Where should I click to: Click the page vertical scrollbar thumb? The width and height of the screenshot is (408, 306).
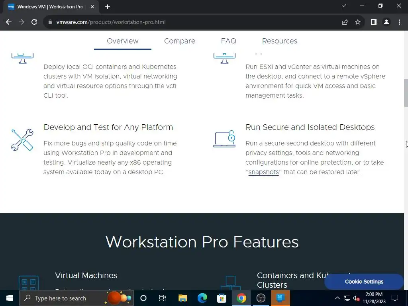coord(406,92)
